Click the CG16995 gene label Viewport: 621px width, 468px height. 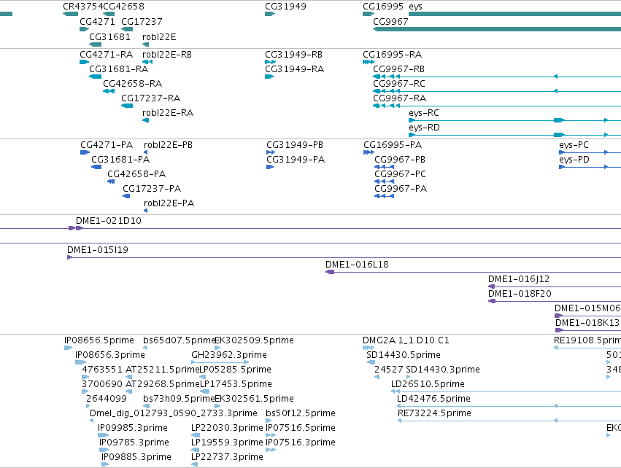pyautogui.click(x=383, y=7)
